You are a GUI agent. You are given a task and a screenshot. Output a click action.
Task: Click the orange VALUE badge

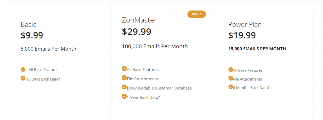196,14
